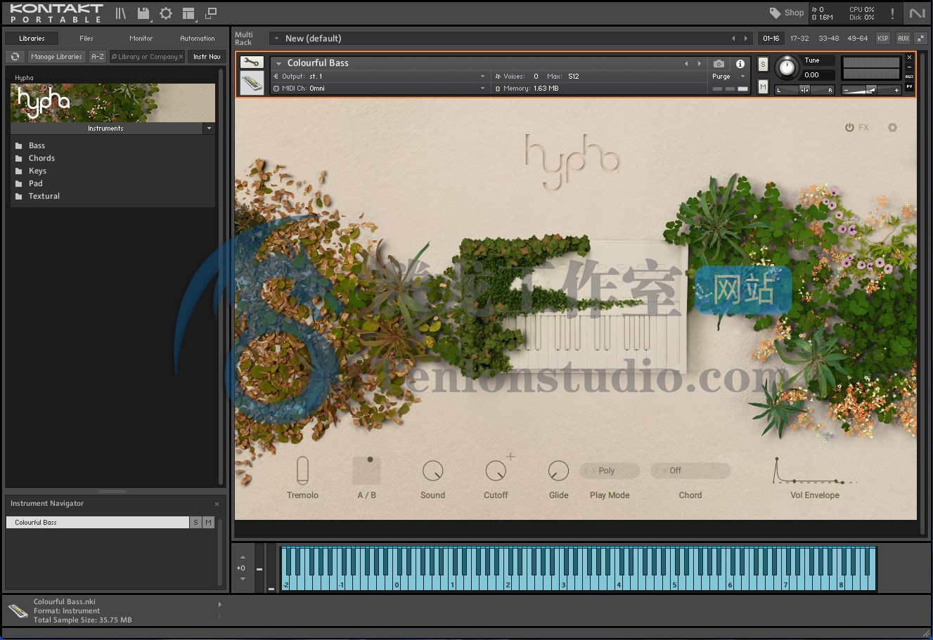Minimize the rack view icon
This screenshot has width=933, height=640.
pyautogui.click(x=920, y=39)
